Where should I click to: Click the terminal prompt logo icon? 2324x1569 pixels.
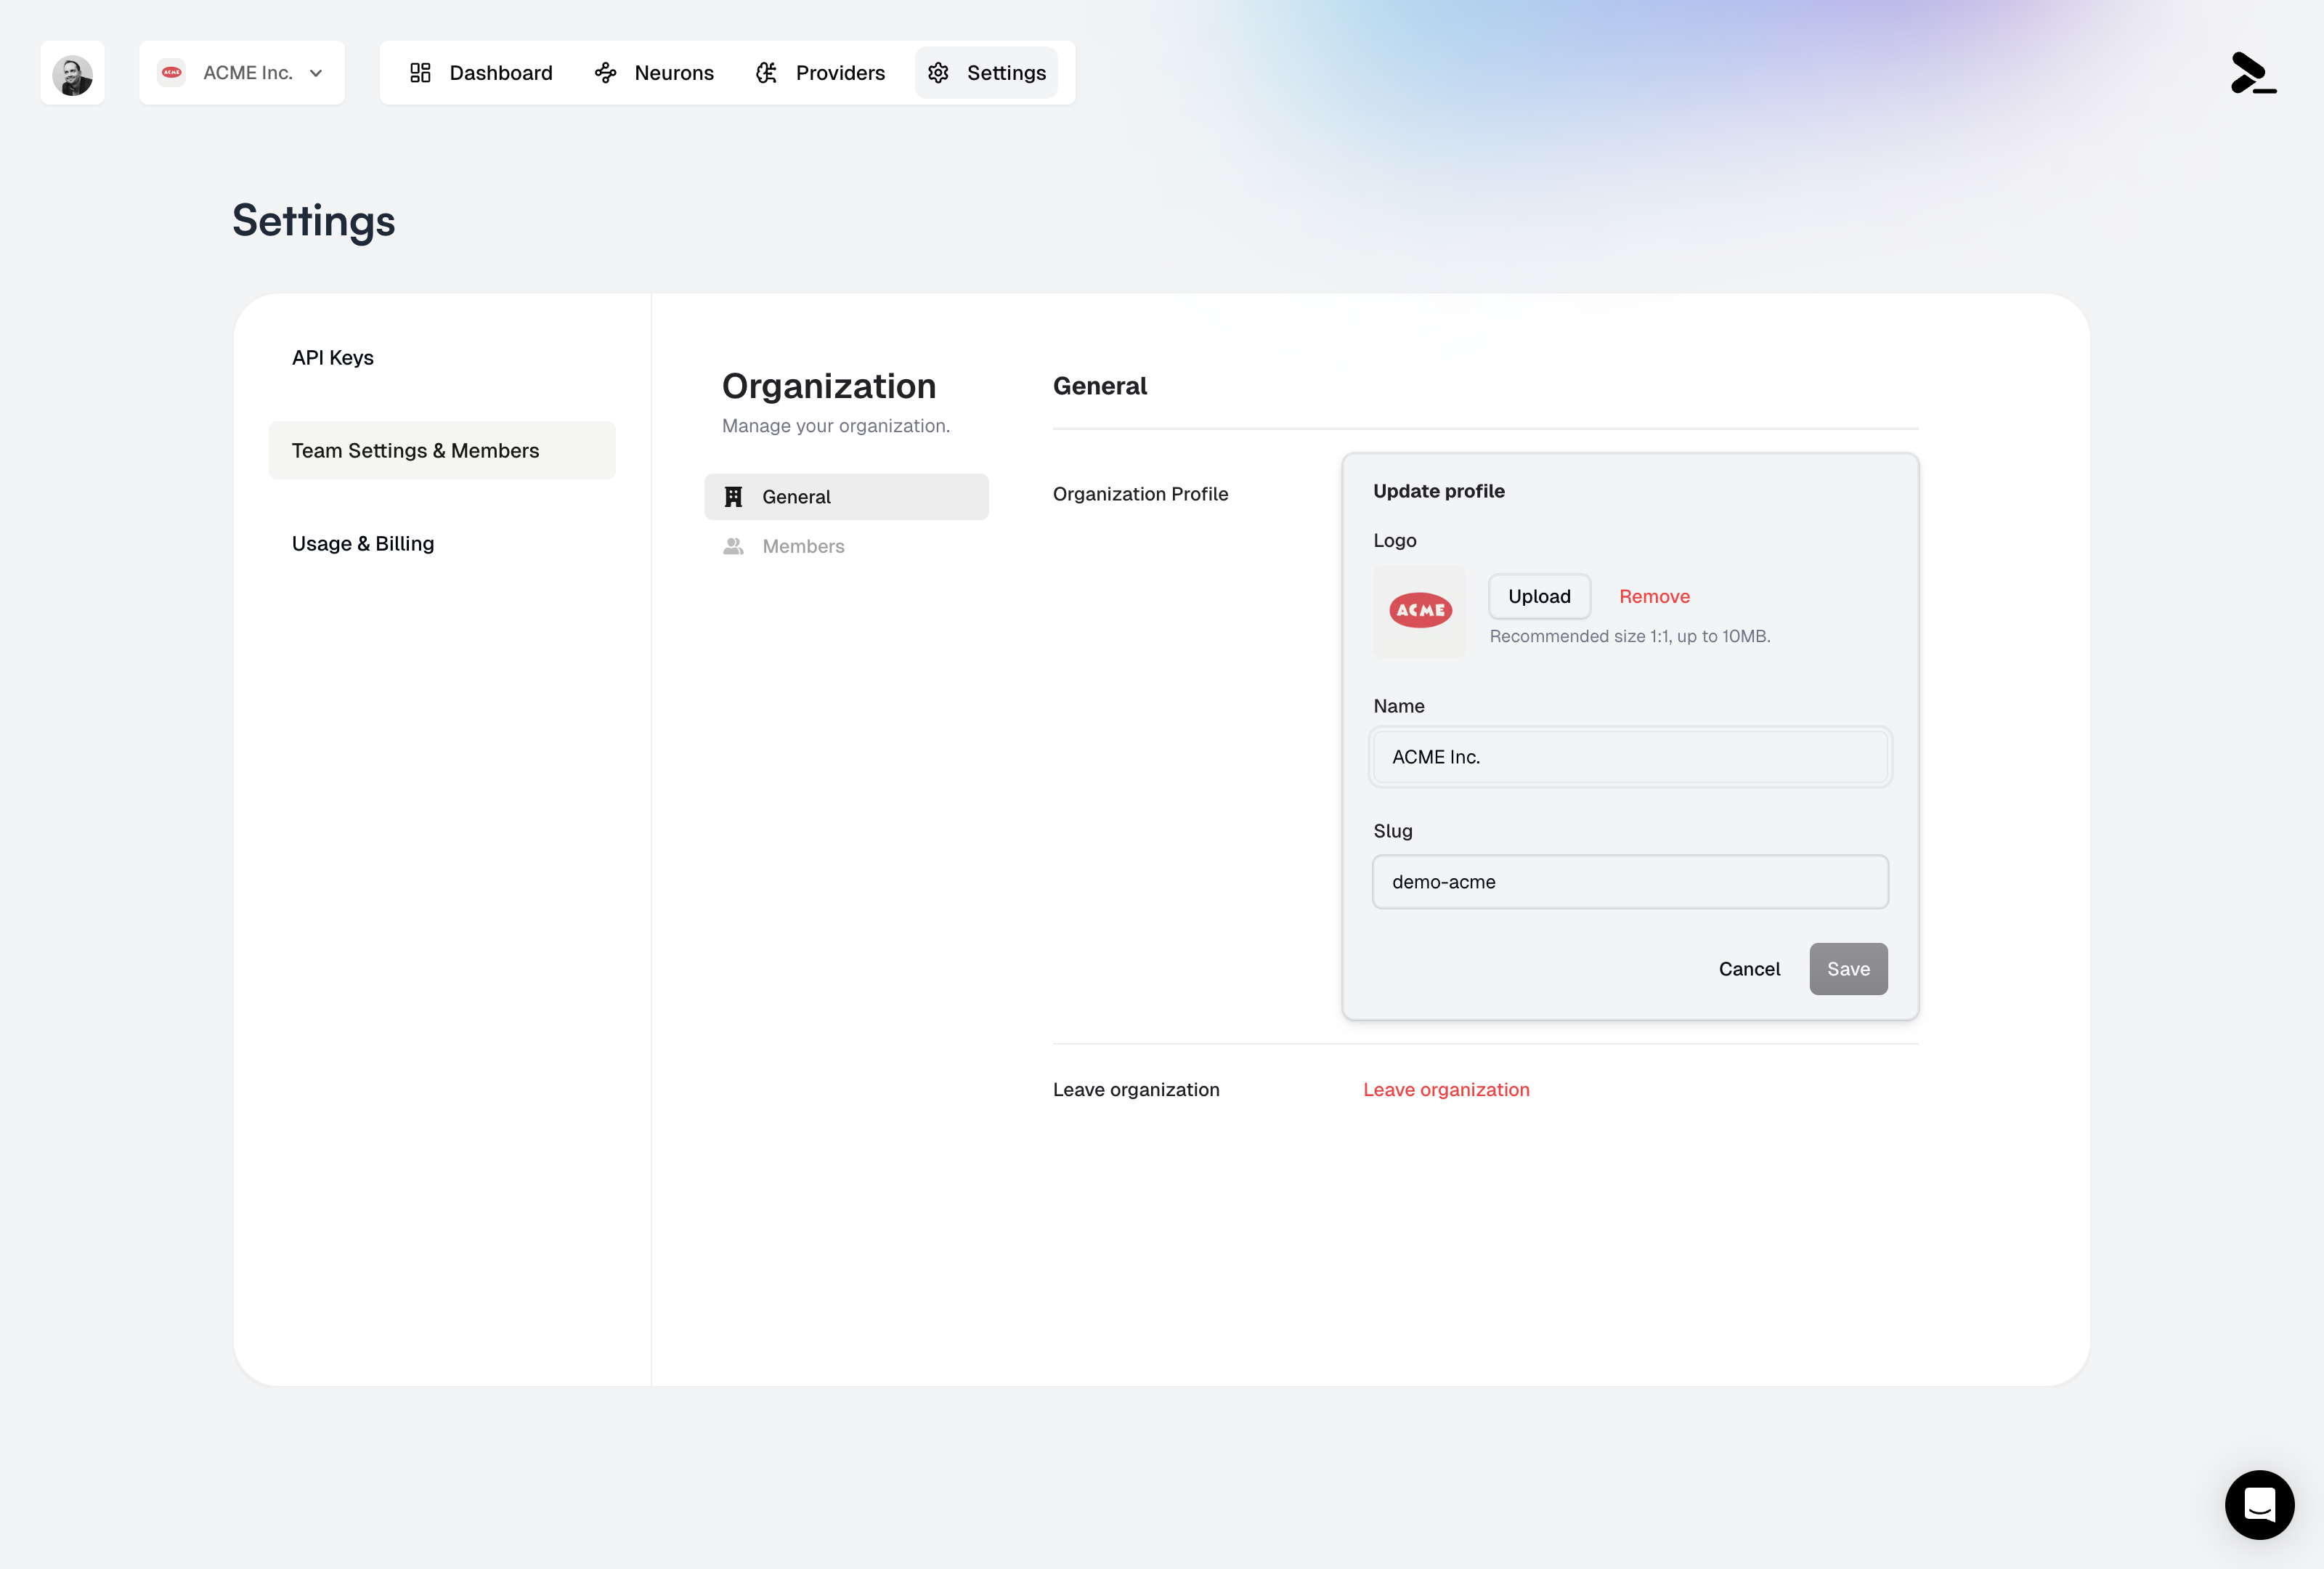click(x=2253, y=73)
